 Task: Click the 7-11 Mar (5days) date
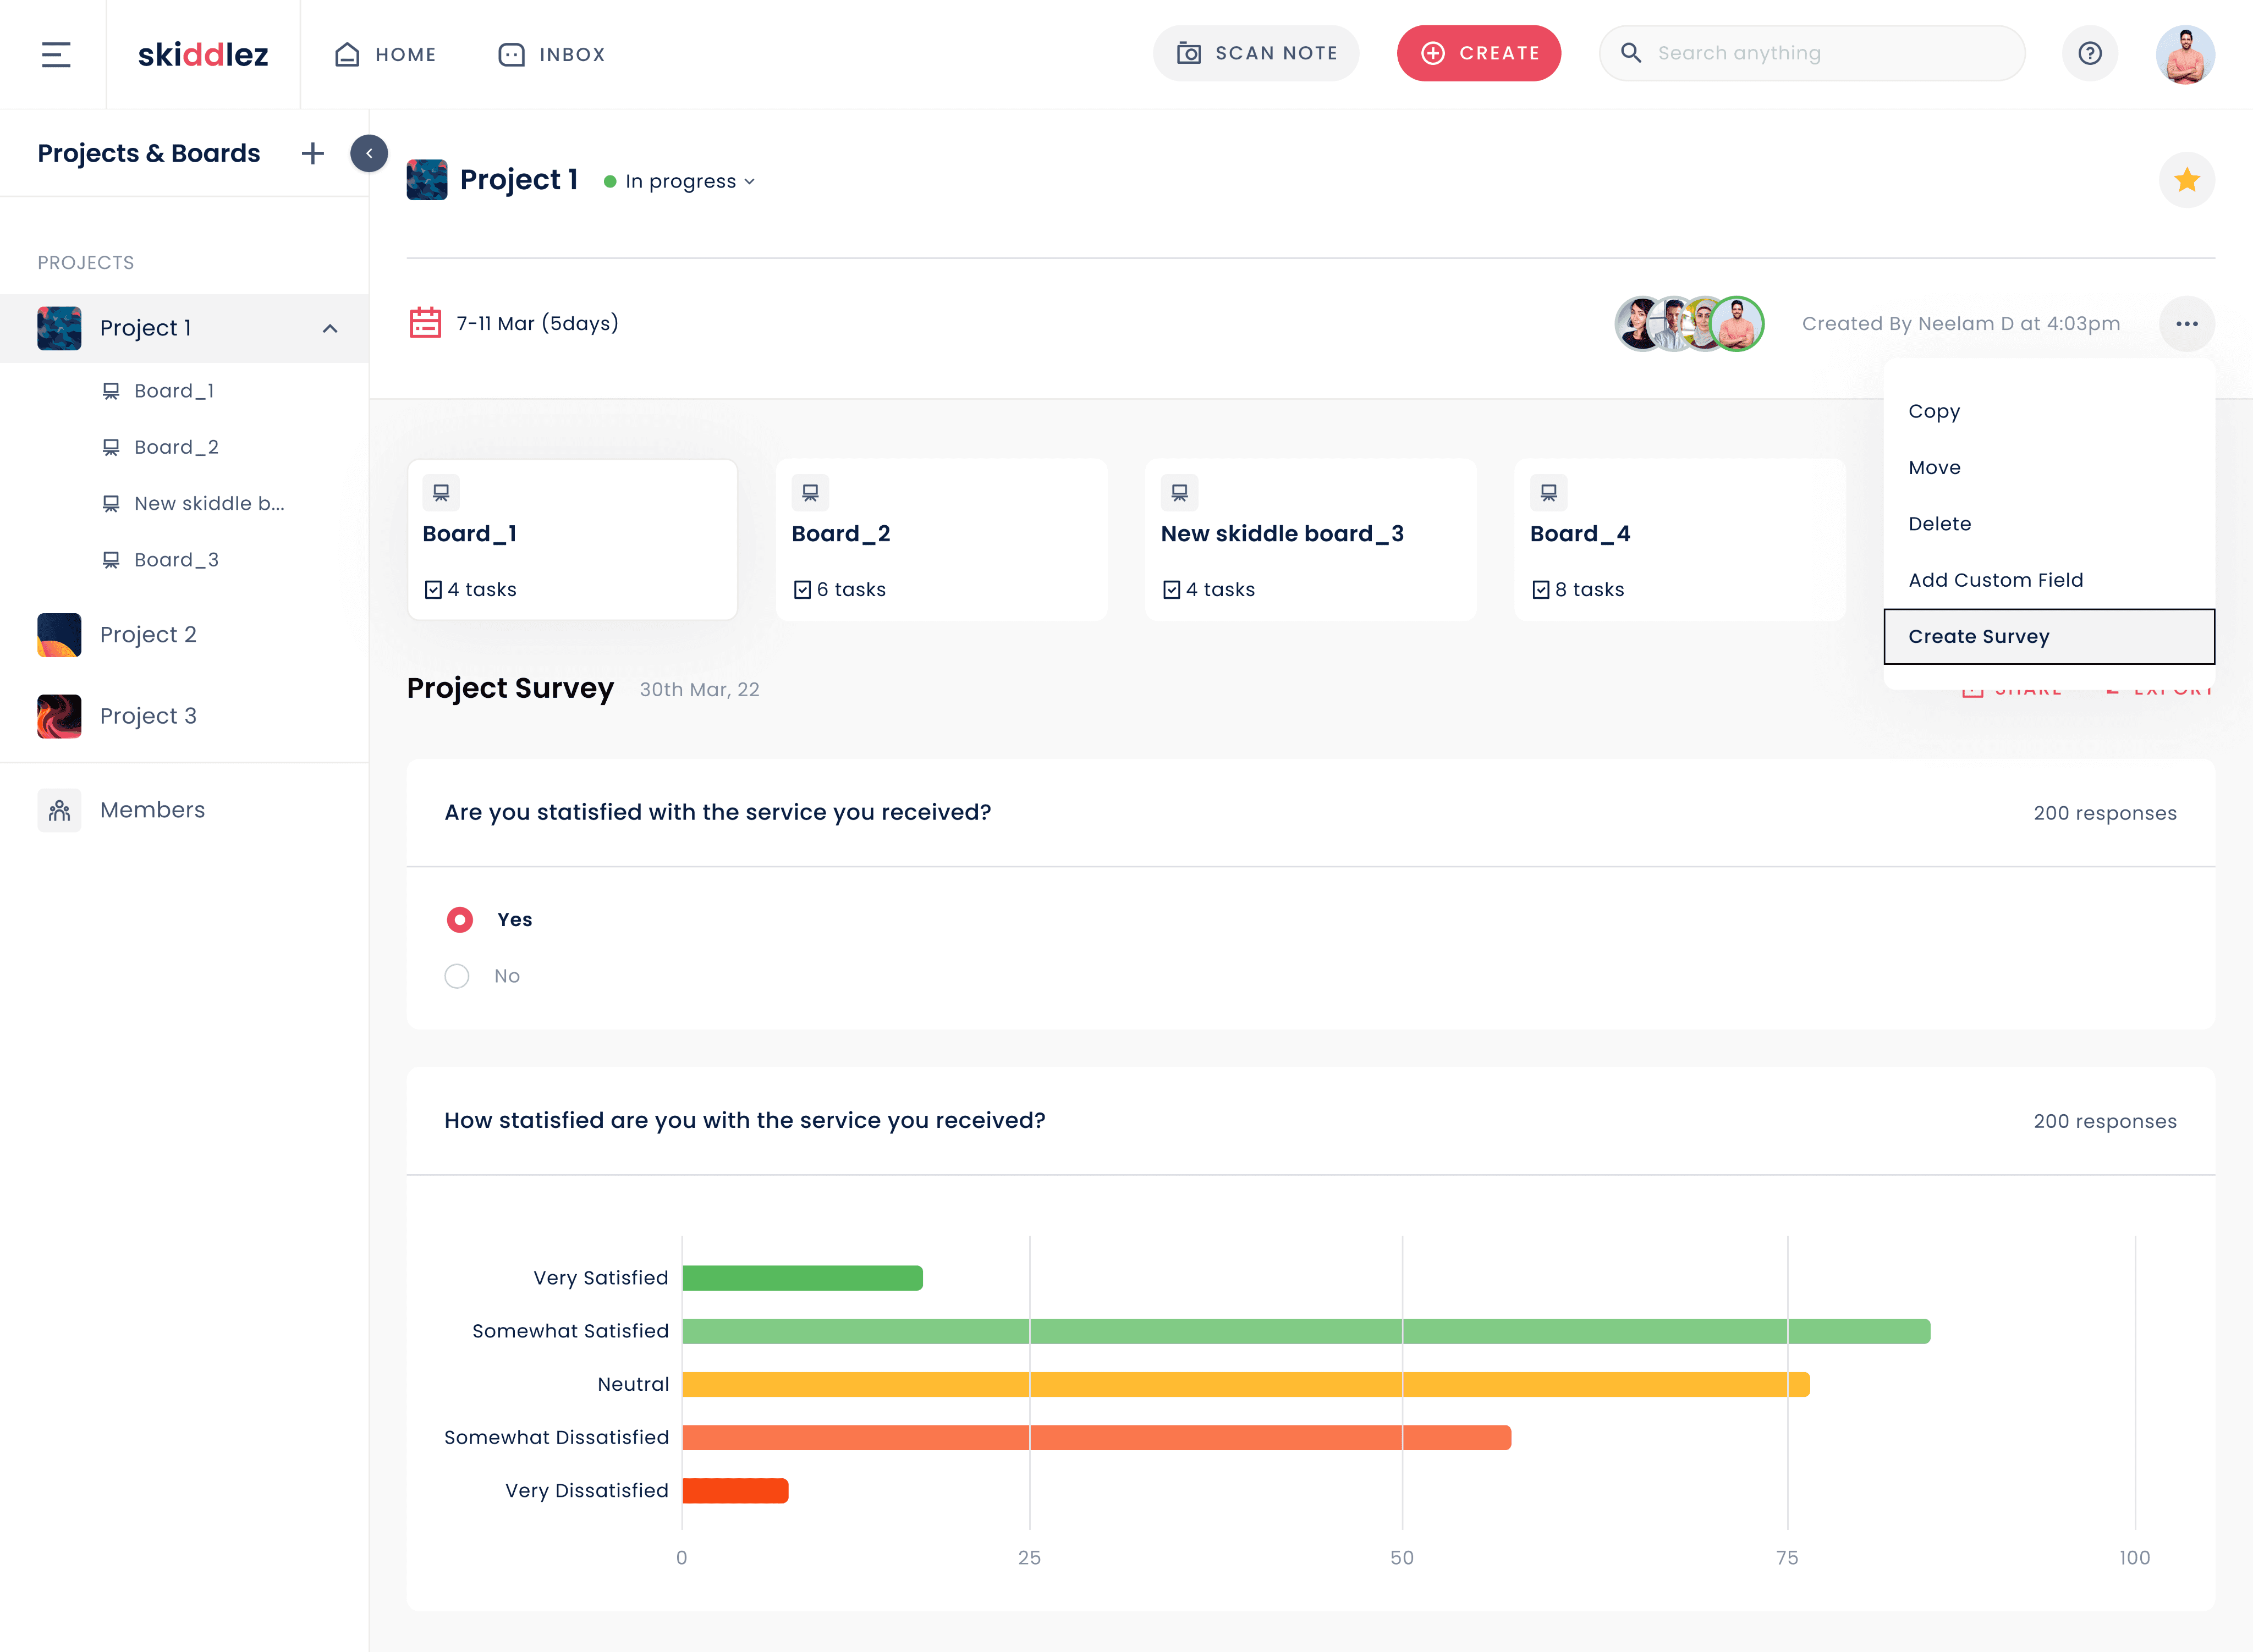538,323
